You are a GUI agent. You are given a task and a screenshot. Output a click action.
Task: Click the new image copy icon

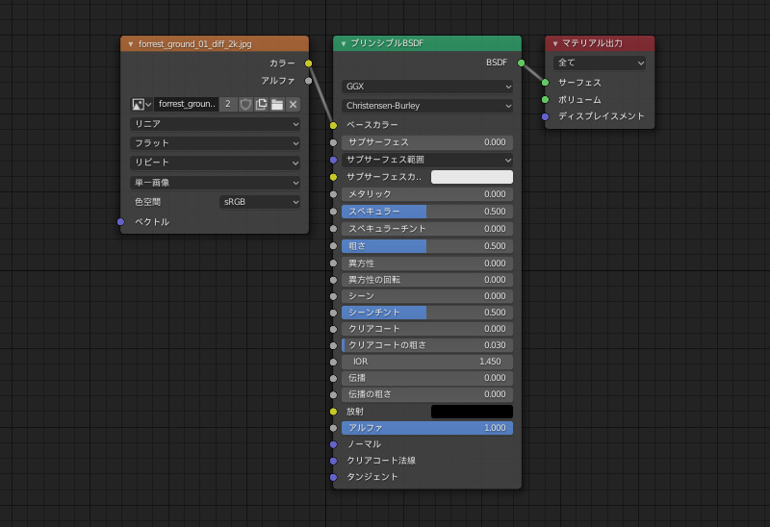tap(261, 104)
